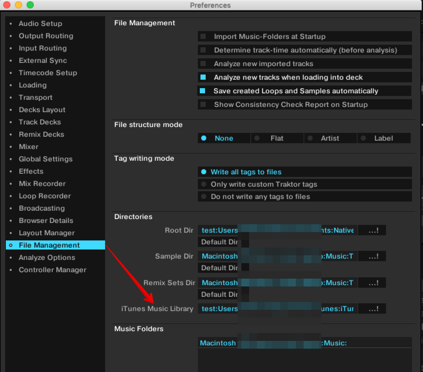This screenshot has height=372, width=423.
Task: Open Audio Setup preferences page
Action: pyautogui.click(x=40, y=24)
